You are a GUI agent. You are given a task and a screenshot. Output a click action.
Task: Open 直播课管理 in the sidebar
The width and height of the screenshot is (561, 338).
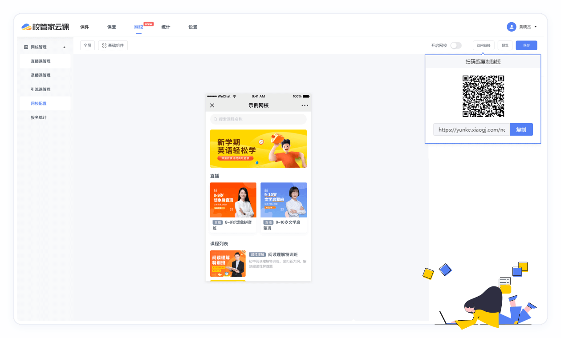click(x=45, y=61)
